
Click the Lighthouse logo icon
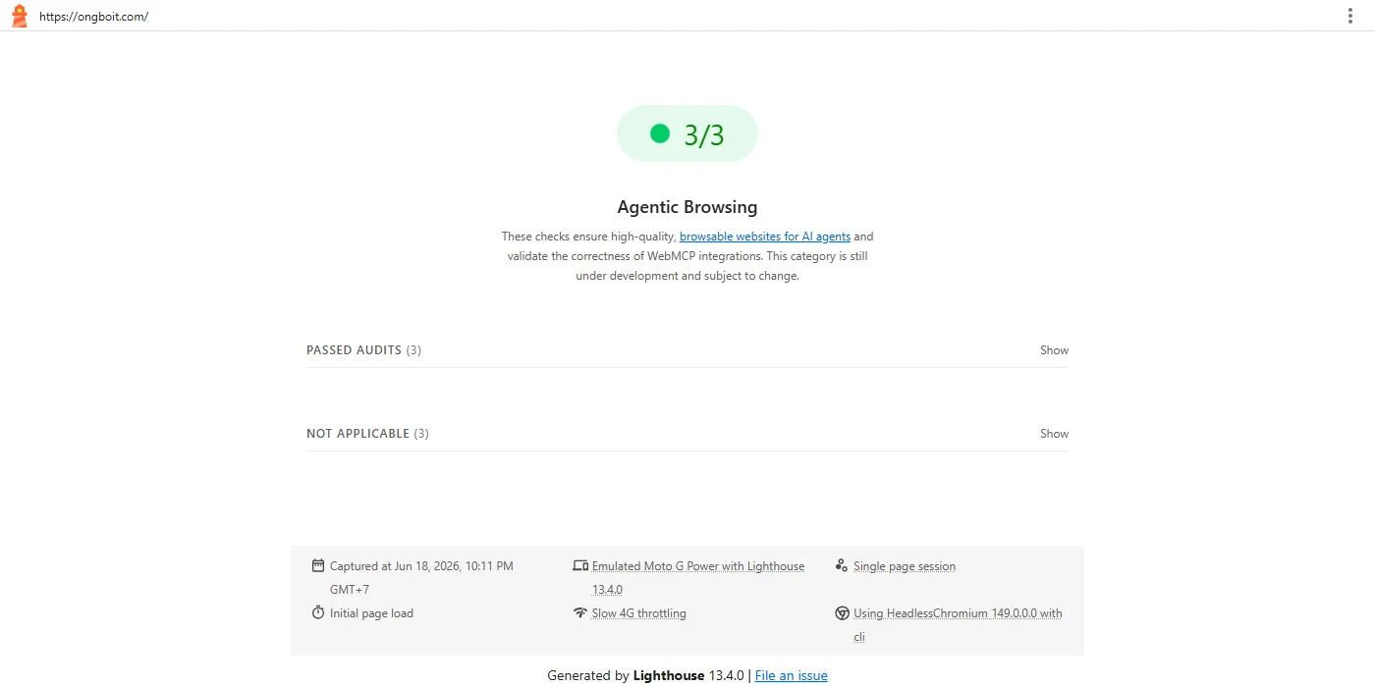(19, 16)
